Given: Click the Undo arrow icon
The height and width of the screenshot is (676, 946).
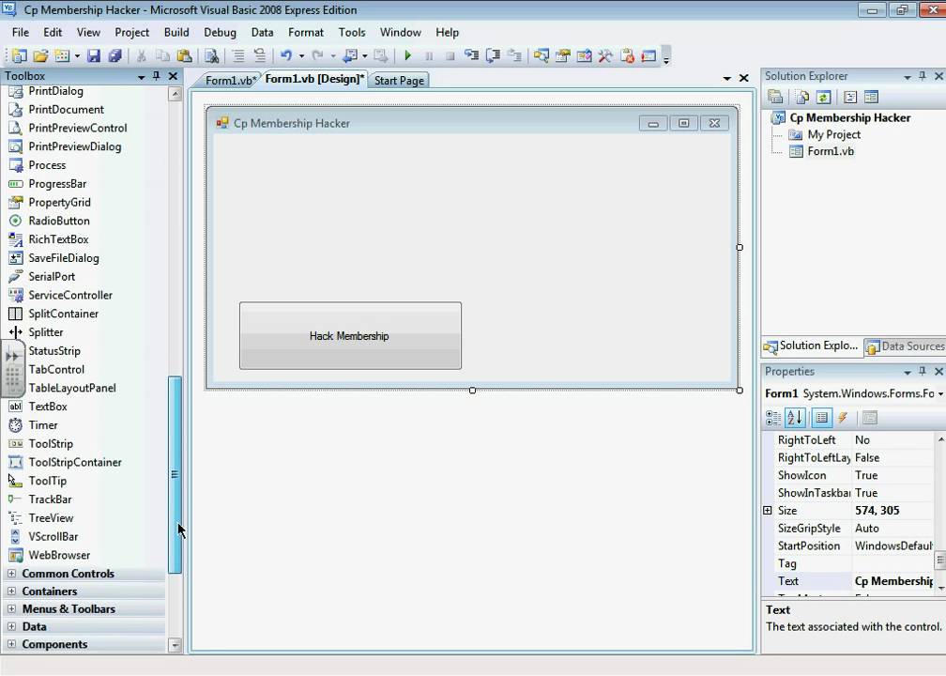Looking at the screenshot, I should [286, 56].
